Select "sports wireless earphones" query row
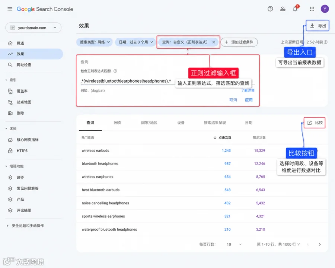The height and width of the screenshot is (268, 335). click(202, 216)
